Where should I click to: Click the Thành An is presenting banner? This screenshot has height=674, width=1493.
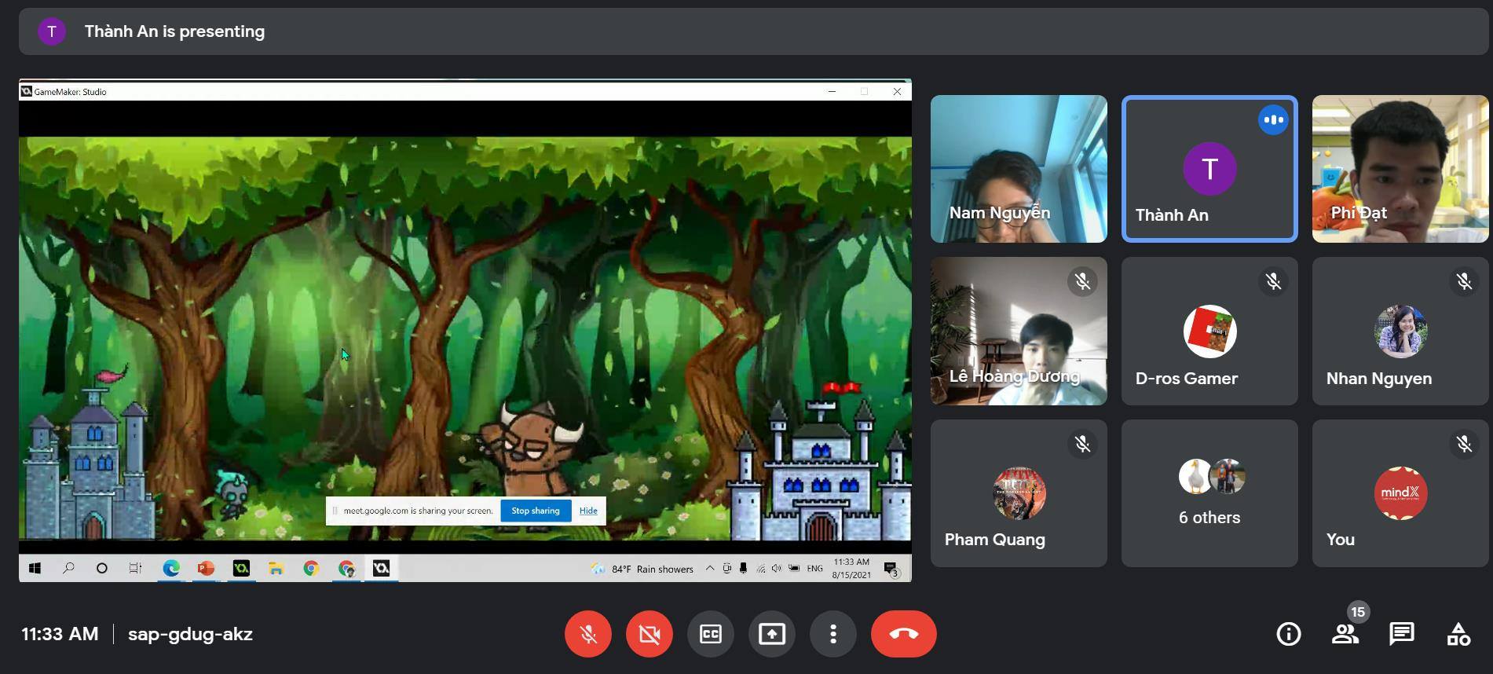754,31
